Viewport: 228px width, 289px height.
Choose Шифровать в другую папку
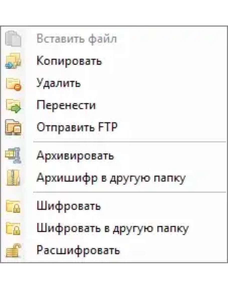[x=112, y=228]
